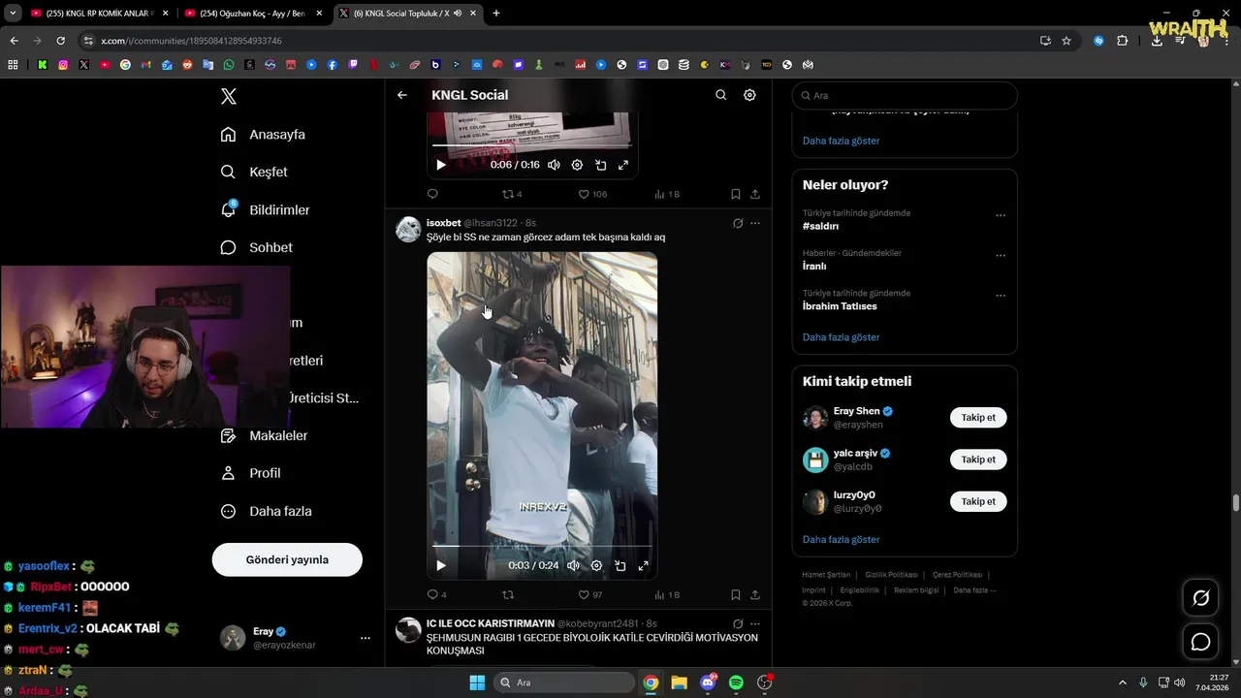Open Grok icon on isoxbet post
This screenshot has width=1241, height=698.
[x=738, y=223]
